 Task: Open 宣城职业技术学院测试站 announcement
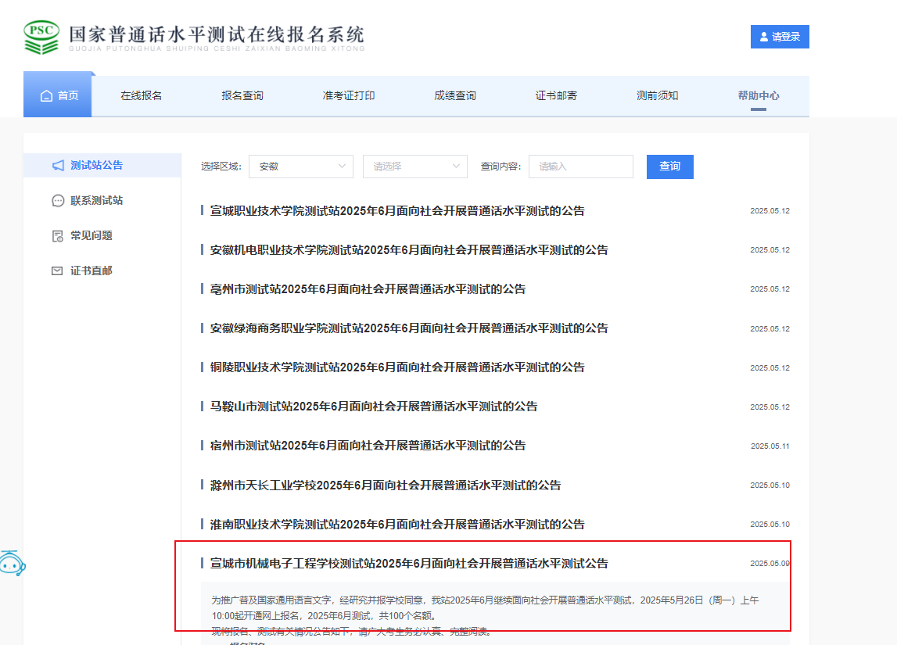coord(397,211)
